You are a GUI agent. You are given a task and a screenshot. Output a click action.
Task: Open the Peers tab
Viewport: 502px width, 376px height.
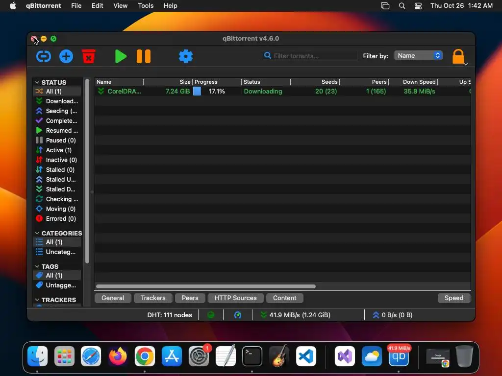(190, 298)
